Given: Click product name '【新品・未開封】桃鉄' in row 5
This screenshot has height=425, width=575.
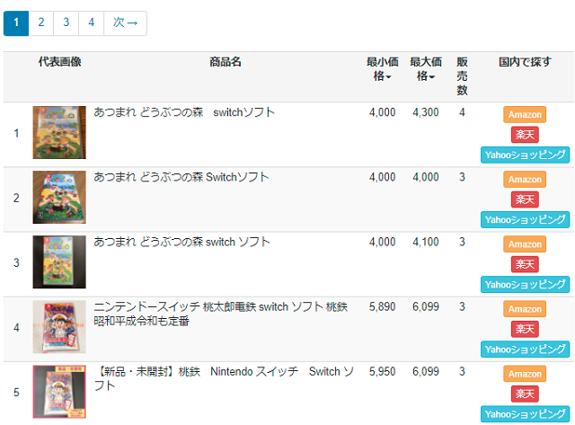Looking at the screenshot, I should point(224,378).
